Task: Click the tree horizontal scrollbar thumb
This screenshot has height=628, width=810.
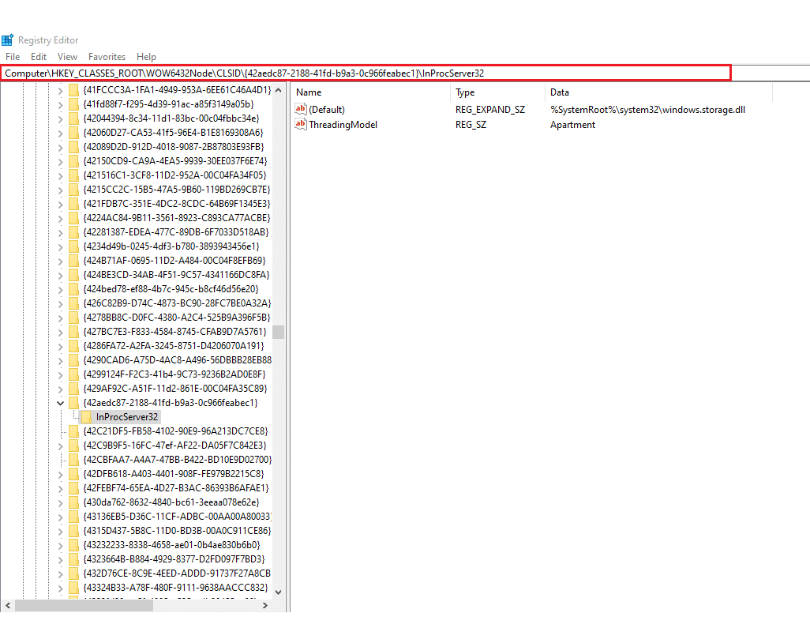Action: tap(84, 605)
